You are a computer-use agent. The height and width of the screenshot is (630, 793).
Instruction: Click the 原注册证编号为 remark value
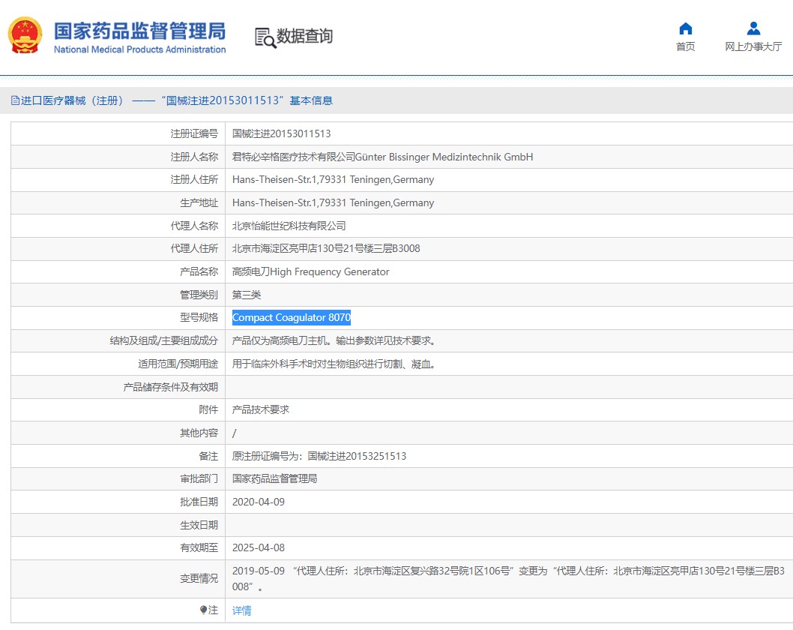click(x=319, y=456)
